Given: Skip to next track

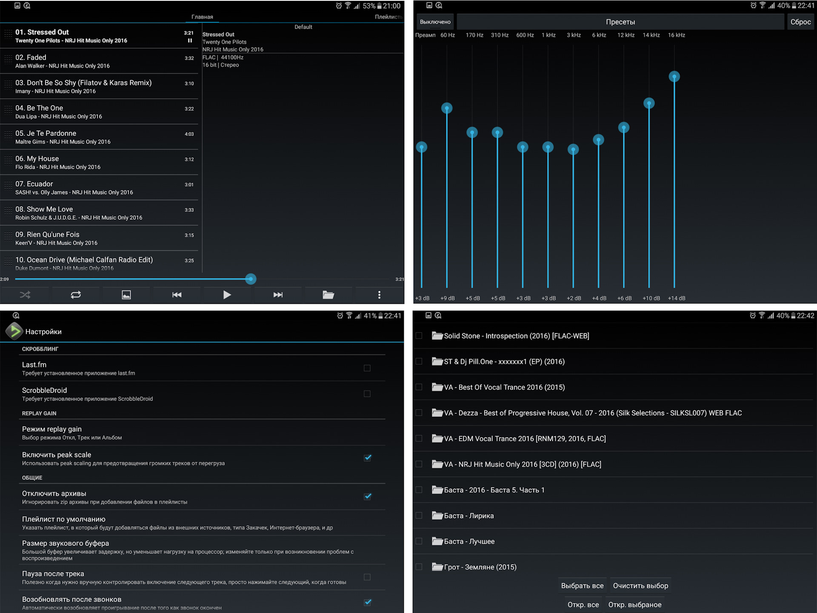Looking at the screenshot, I should 278,295.
